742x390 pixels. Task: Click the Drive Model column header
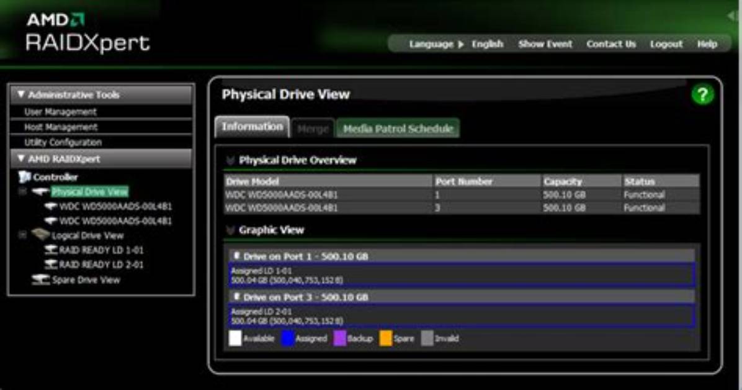point(328,181)
